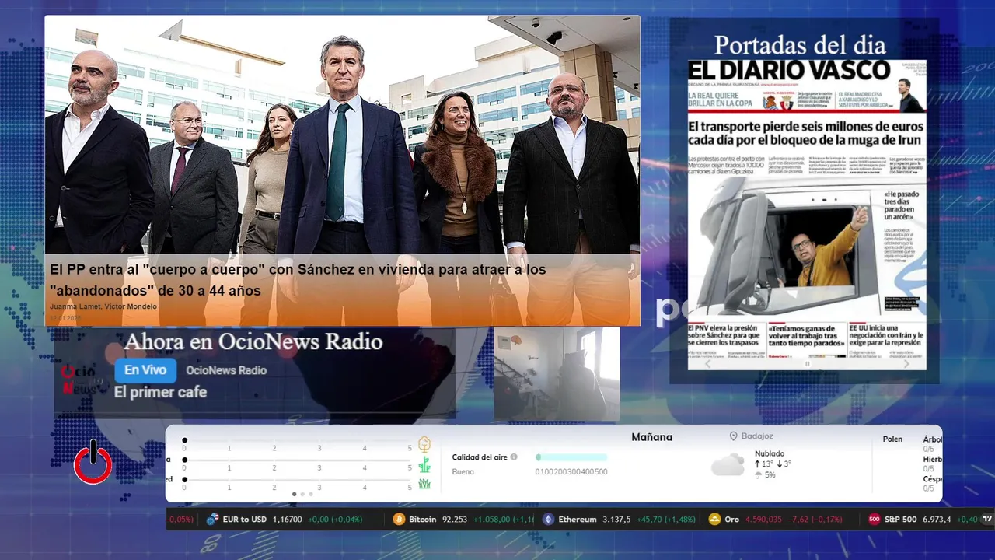This screenshot has width=995, height=560.
Task: Click the 'Ahora en OcioNews Radio' heading
Action: (x=253, y=341)
